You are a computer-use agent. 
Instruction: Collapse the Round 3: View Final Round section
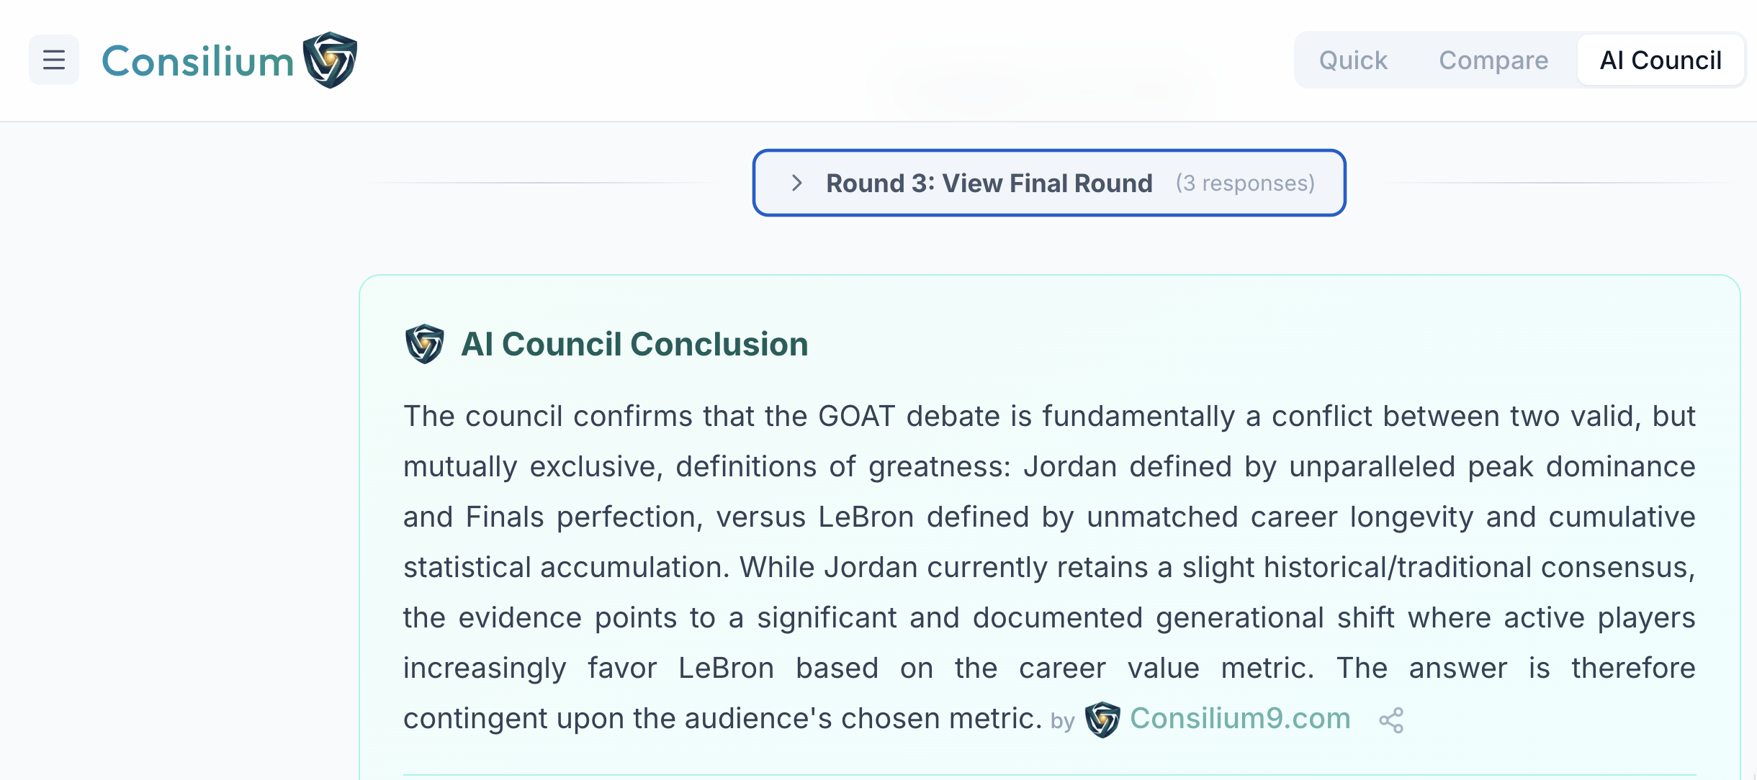click(1048, 183)
